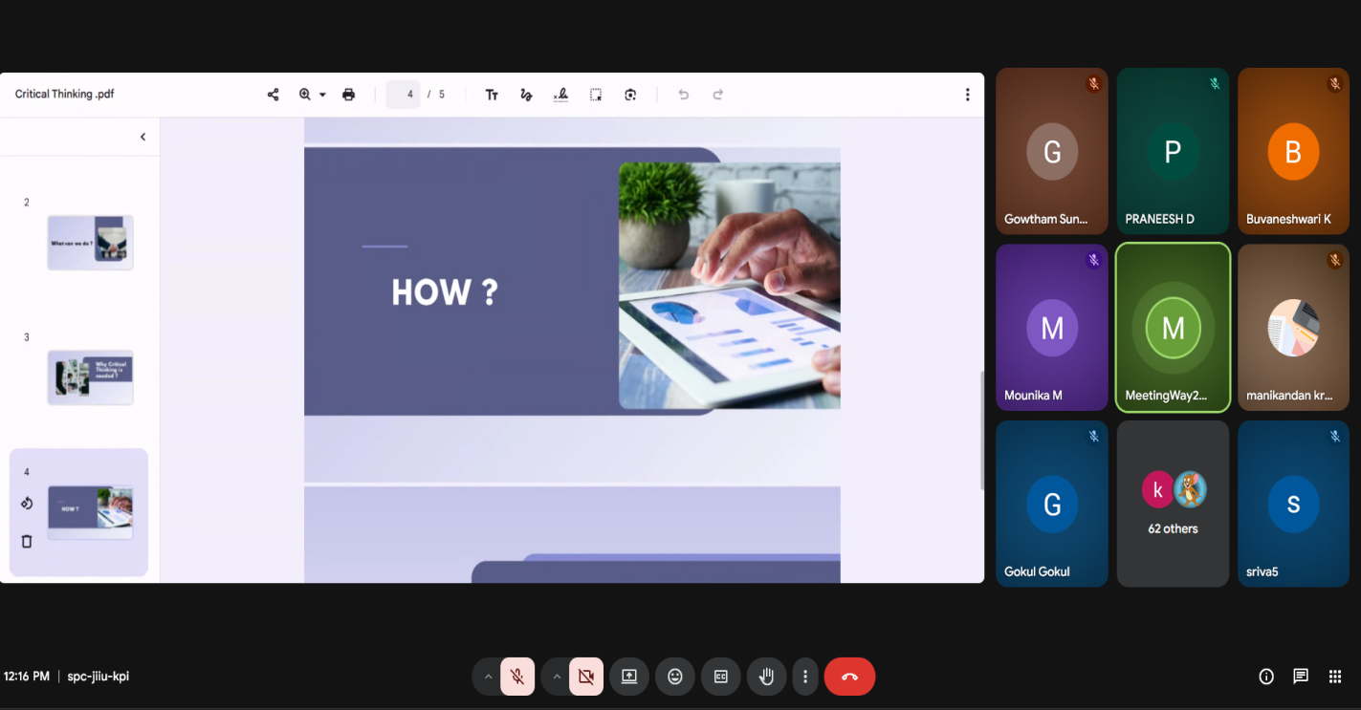This screenshot has height=710, width=1361.
Task: Print the Critical Thinking PDF
Action: 349,95
